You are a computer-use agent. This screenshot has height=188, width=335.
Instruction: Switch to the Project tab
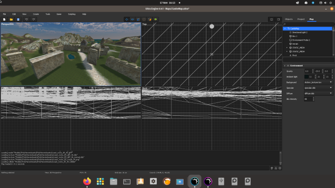click(x=301, y=19)
